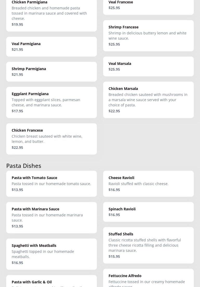Click the Chicken Marsala description text

(x=148, y=100)
